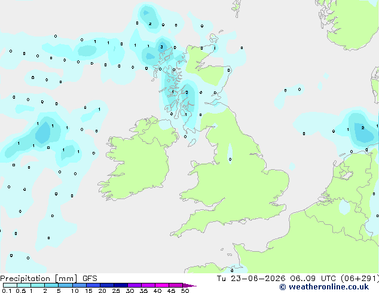Click the 1–2 mm legend color swatch

38,285
